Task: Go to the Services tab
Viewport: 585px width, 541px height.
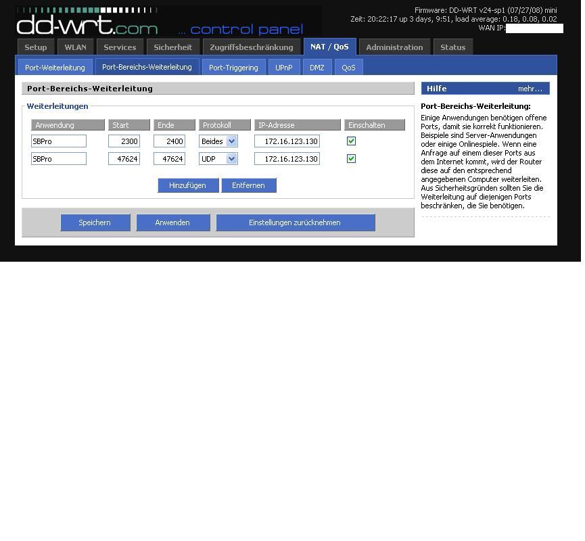Action: (120, 47)
